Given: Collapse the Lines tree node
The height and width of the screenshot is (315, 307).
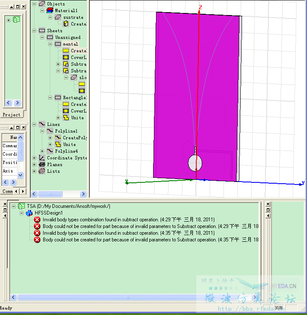Looking at the screenshot, I should 34,124.
